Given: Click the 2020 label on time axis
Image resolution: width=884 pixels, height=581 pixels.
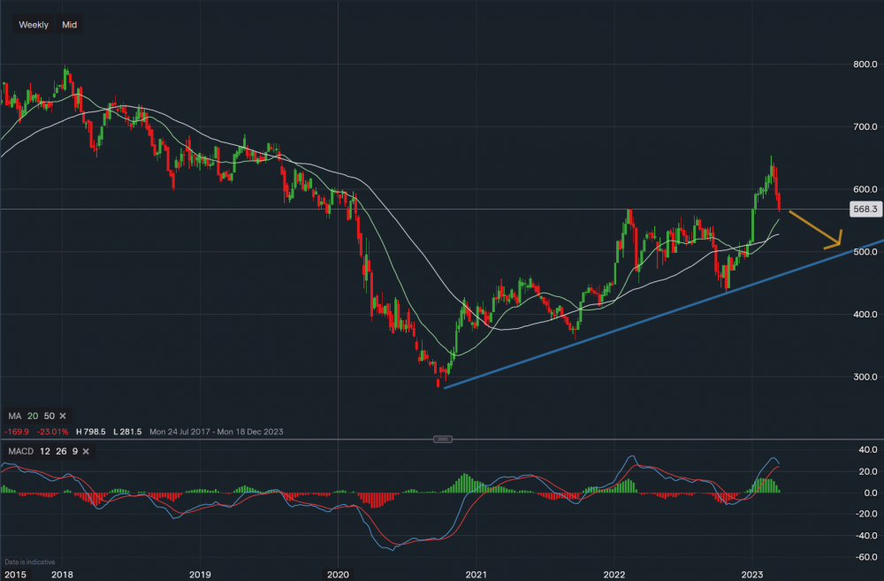Looking at the screenshot, I should pyautogui.click(x=339, y=574).
